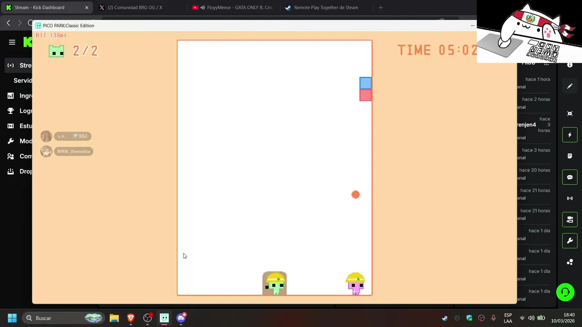Toggle the stream camera panel icon
This screenshot has width=582, height=327.
tap(570, 220)
